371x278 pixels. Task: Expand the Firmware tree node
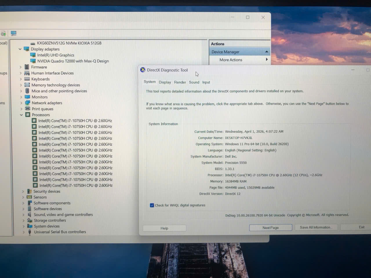click(x=21, y=67)
